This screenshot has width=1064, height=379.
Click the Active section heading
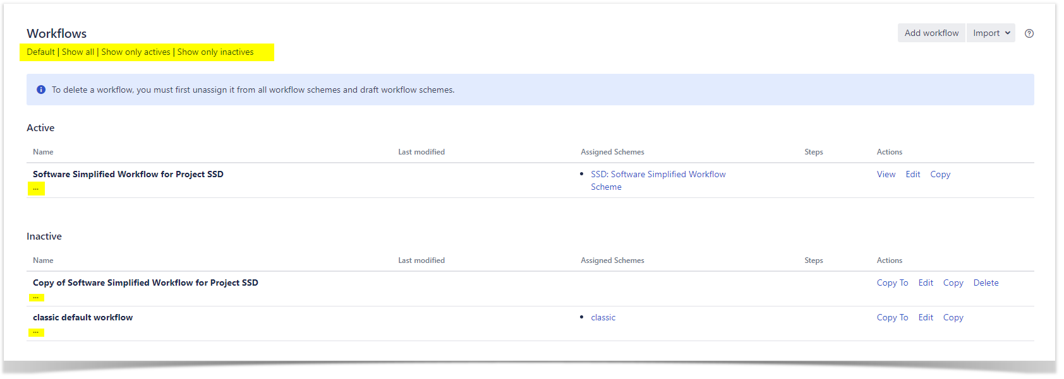(x=40, y=127)
